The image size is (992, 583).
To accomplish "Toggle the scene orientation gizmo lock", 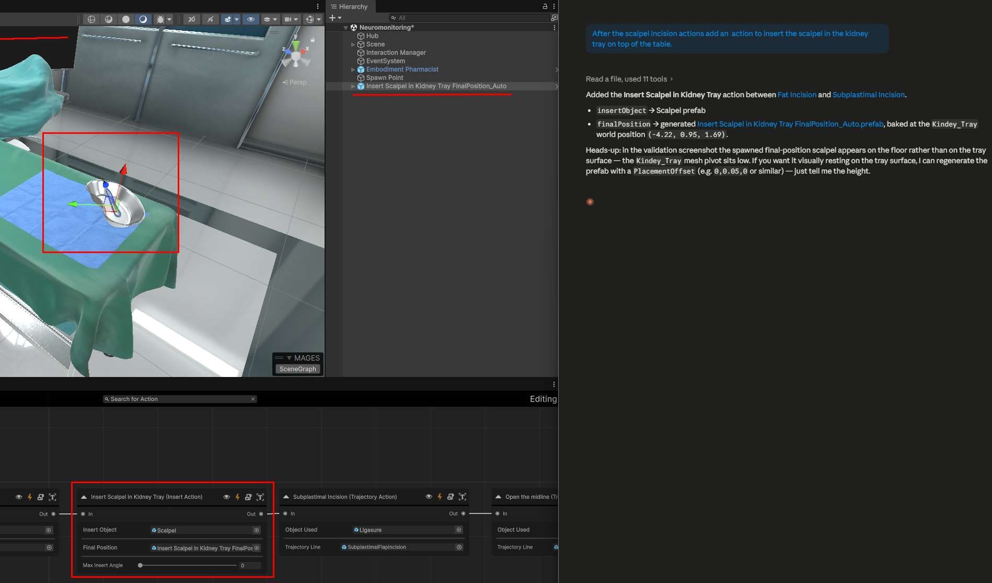I will tap(313, 40).
